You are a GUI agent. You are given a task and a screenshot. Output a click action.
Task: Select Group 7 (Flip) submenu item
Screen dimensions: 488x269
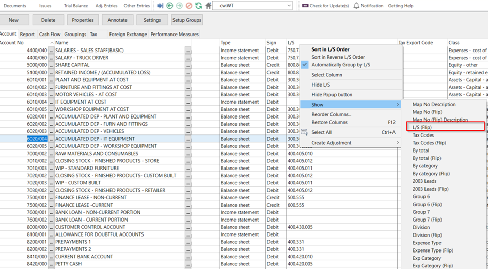pos(427,220)
